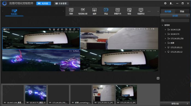Switch to the 预案 tab in right panel
This screenshot has width=191, height=106.
click(182, 11)
